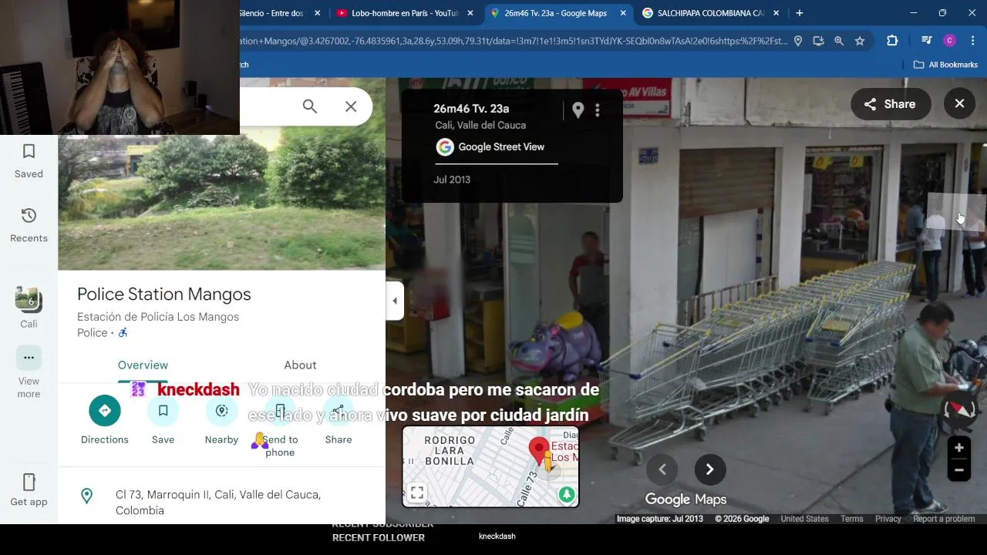Close the SALCHIPAPA COLOMBIANA tab
This screenshot has width=987, height=555.
tap(776, 13)
